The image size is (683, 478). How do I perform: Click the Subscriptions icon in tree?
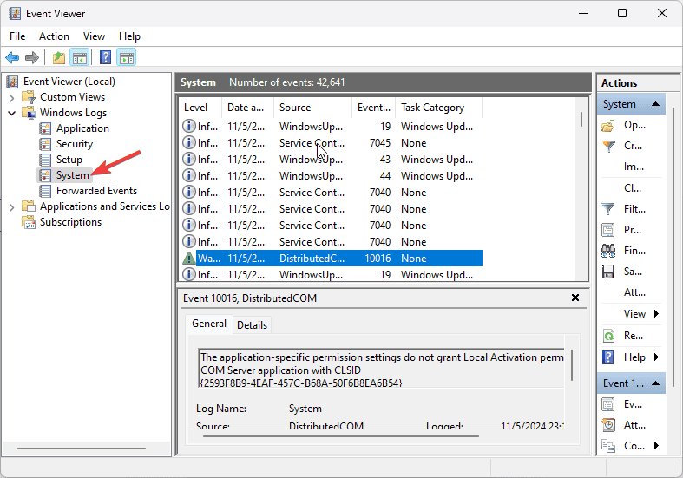click(x=29, y=222)
